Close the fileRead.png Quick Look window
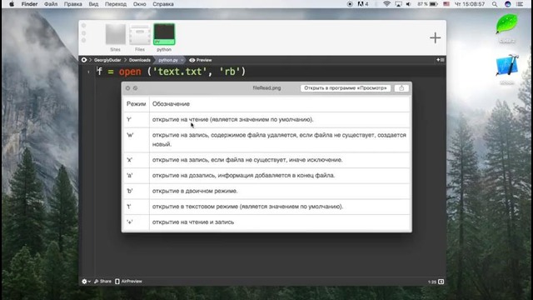 pos(127,88)
